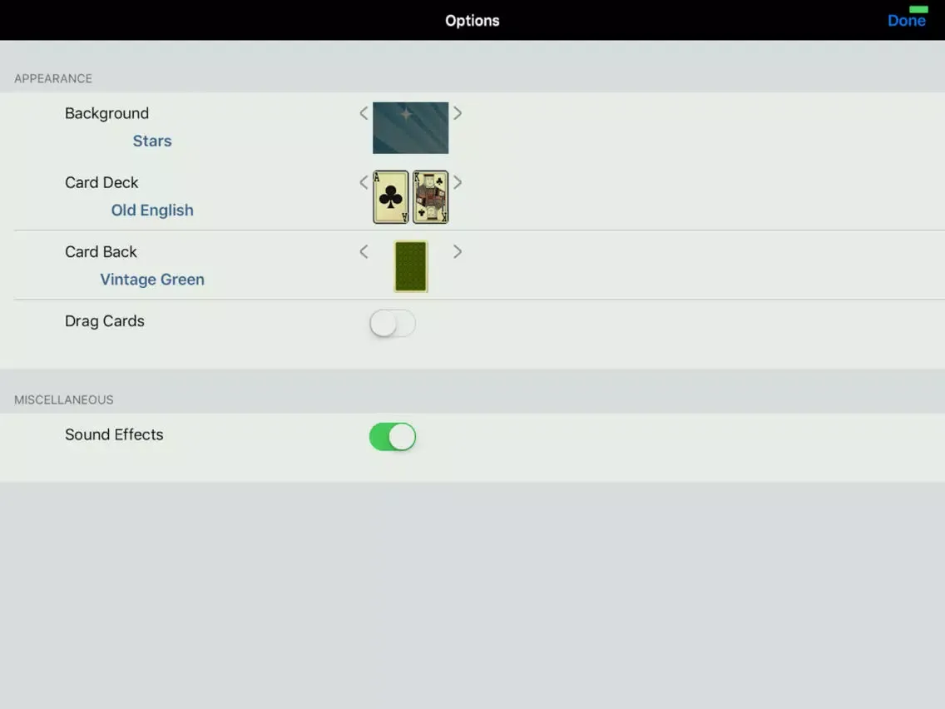Turn off the Sound Effects switch
Viewport: 945px width, 709px height.
pyautogui.click(x=393, y=437)
